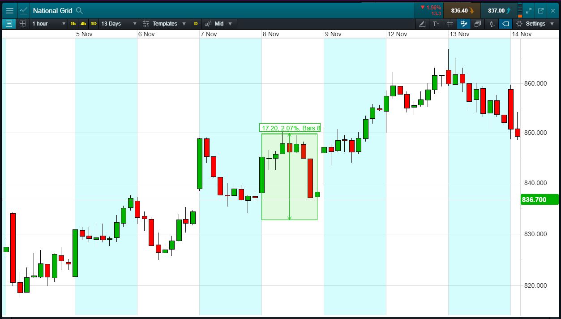Screen dimensions: 561x319
Task: Open the hamburger main menu
Action: click(x=10, y=10)
